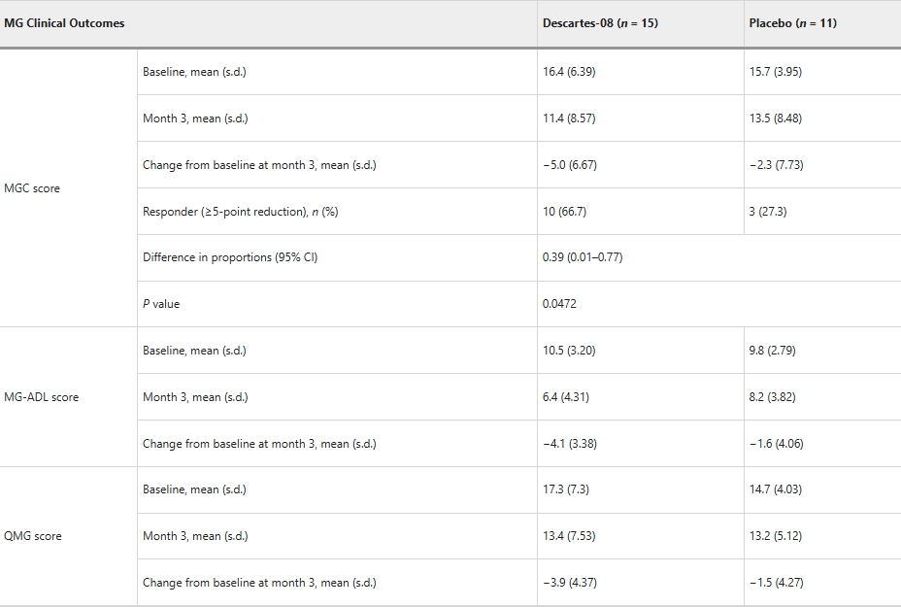Select the 8.2 (3.82) placebo month 3 cell
Image resolution: width=901 pixels, height=607 pixels.
point(772,397)
